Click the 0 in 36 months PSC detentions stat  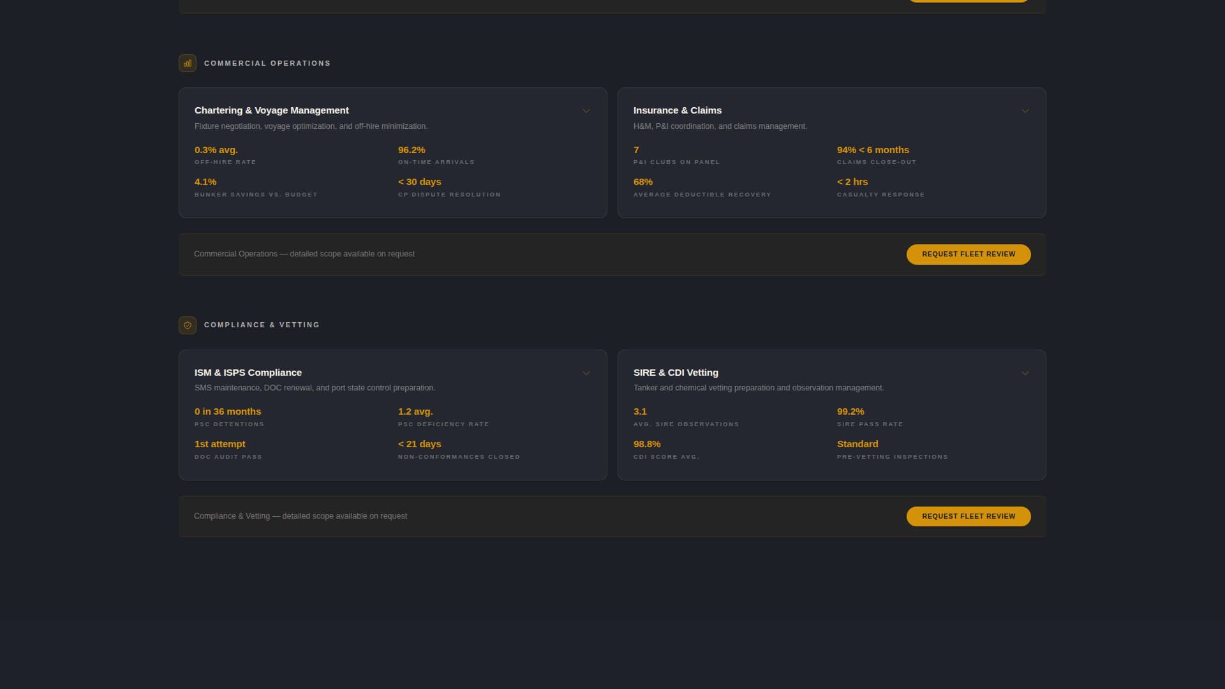[228, 411]
